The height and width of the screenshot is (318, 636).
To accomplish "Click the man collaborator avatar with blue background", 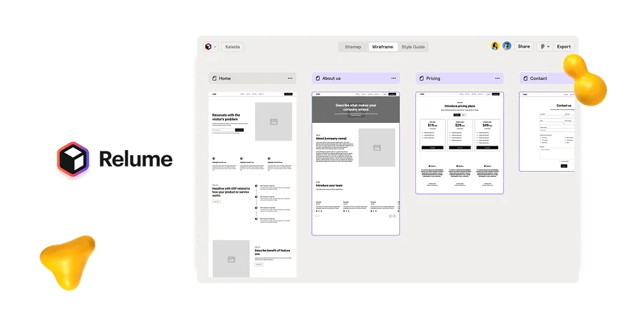I will click(507, 46).
